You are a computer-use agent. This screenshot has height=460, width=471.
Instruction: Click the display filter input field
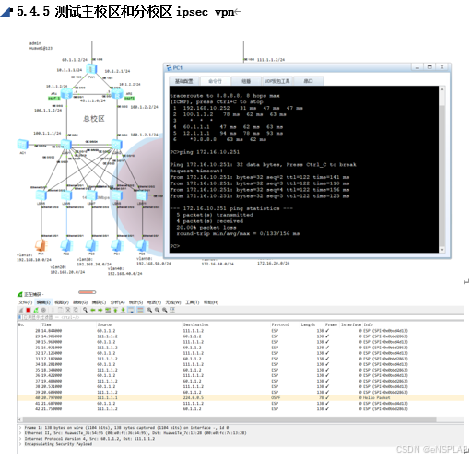pos(241,317)
